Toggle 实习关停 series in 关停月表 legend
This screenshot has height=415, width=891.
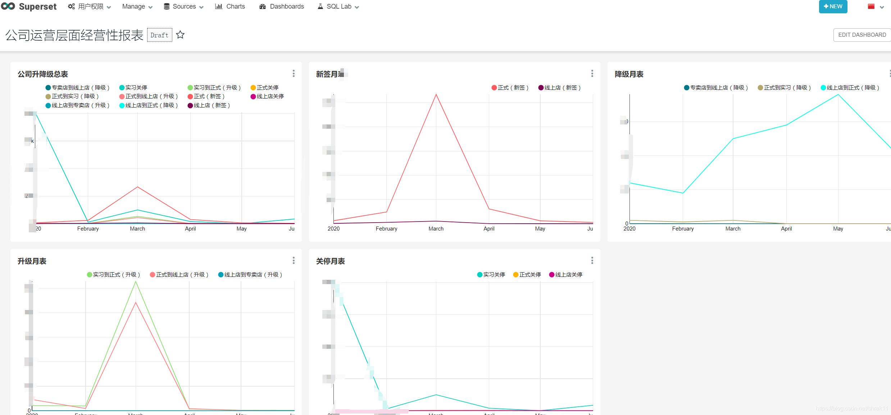491,275
